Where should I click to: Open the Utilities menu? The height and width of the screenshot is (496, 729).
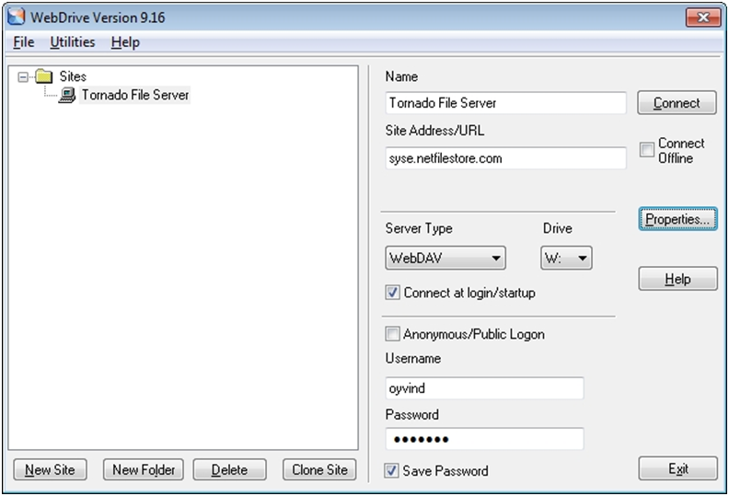tap(73, 42)
